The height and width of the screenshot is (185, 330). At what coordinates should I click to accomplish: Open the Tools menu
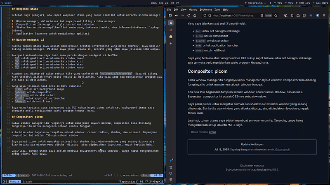click(x=217, y=9)
